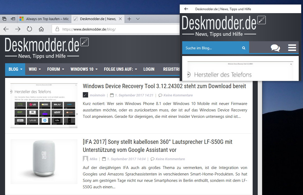The height and width of the screenshot is (195, 303).
Task: Click author Mike link
Action: 93,159
